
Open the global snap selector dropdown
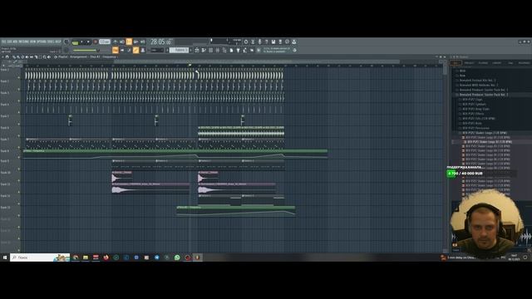click(157, 50)
